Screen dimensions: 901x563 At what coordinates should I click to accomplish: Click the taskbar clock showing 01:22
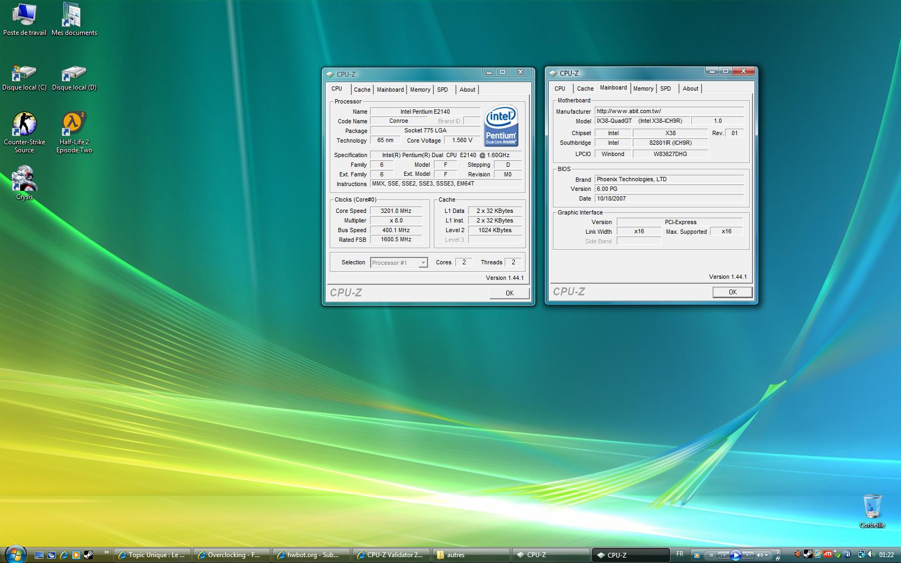pos(886,554)
